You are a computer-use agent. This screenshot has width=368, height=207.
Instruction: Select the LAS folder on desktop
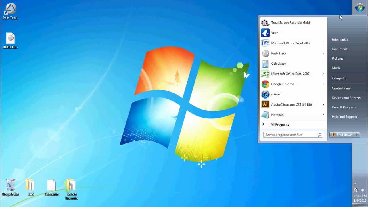[31, 187]
